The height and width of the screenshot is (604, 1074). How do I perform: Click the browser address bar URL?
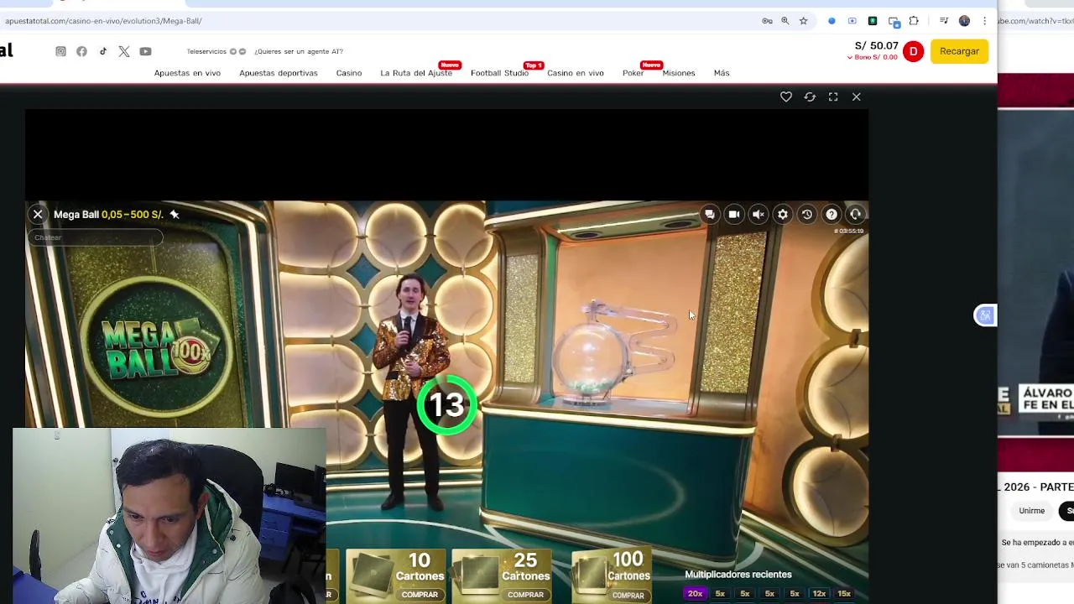pos(103,21)
